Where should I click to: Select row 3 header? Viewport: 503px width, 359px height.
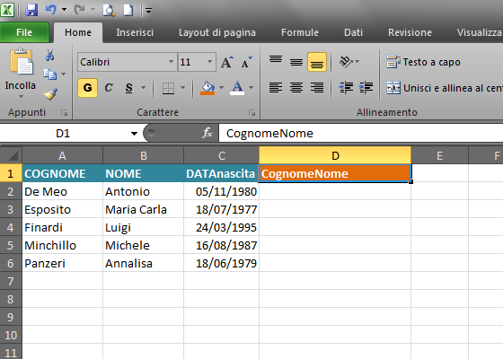[11, 210]
